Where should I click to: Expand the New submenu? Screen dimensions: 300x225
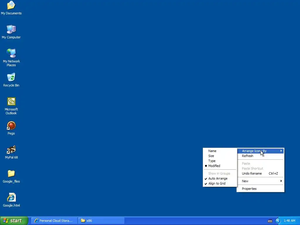click(x=260, y=181)
